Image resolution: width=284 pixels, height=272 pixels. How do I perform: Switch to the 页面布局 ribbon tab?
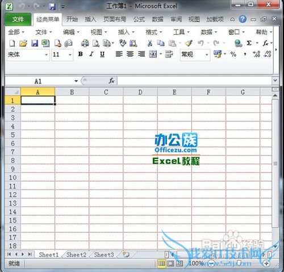click(x=115, y=19)
